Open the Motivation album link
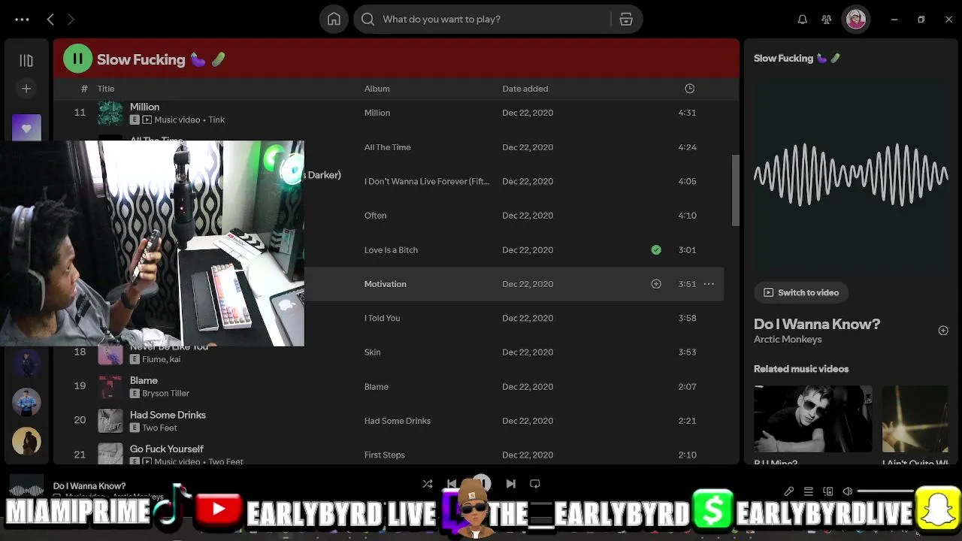962x541 pixels. tap(386, 284)
